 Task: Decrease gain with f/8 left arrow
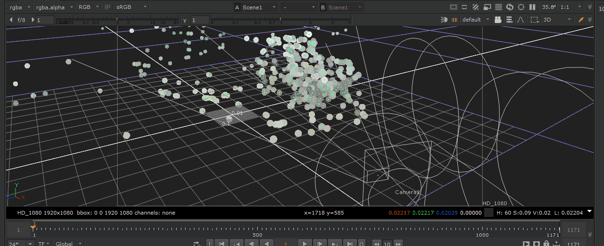(x=11, y=20)
